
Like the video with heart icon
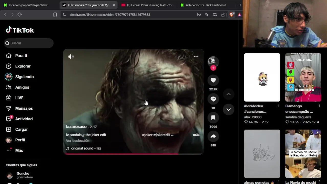[x=213, y=80]
